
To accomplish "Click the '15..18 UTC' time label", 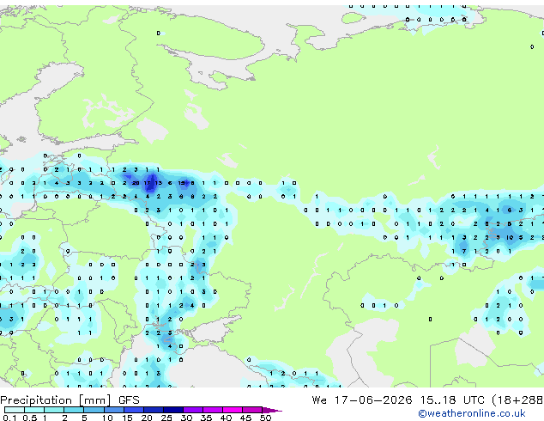I will [x=452, y=400].
